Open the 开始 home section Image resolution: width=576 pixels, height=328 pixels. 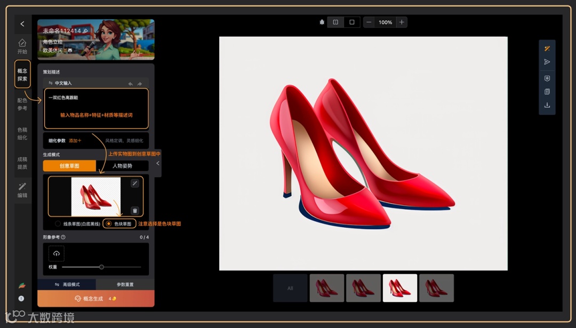[22, 46]
